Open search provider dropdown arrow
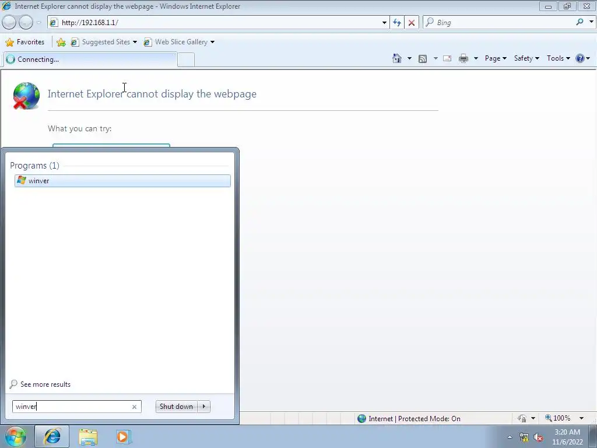The height and width of the screenshot is (448, 597). pos(591,22)
